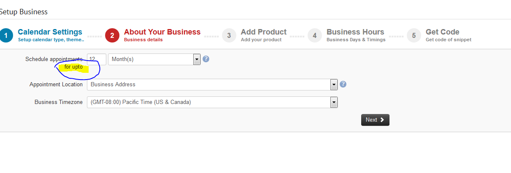The image size is (511, 173).
Task: Focus the schedule duration number field
Action: (97, 59)
